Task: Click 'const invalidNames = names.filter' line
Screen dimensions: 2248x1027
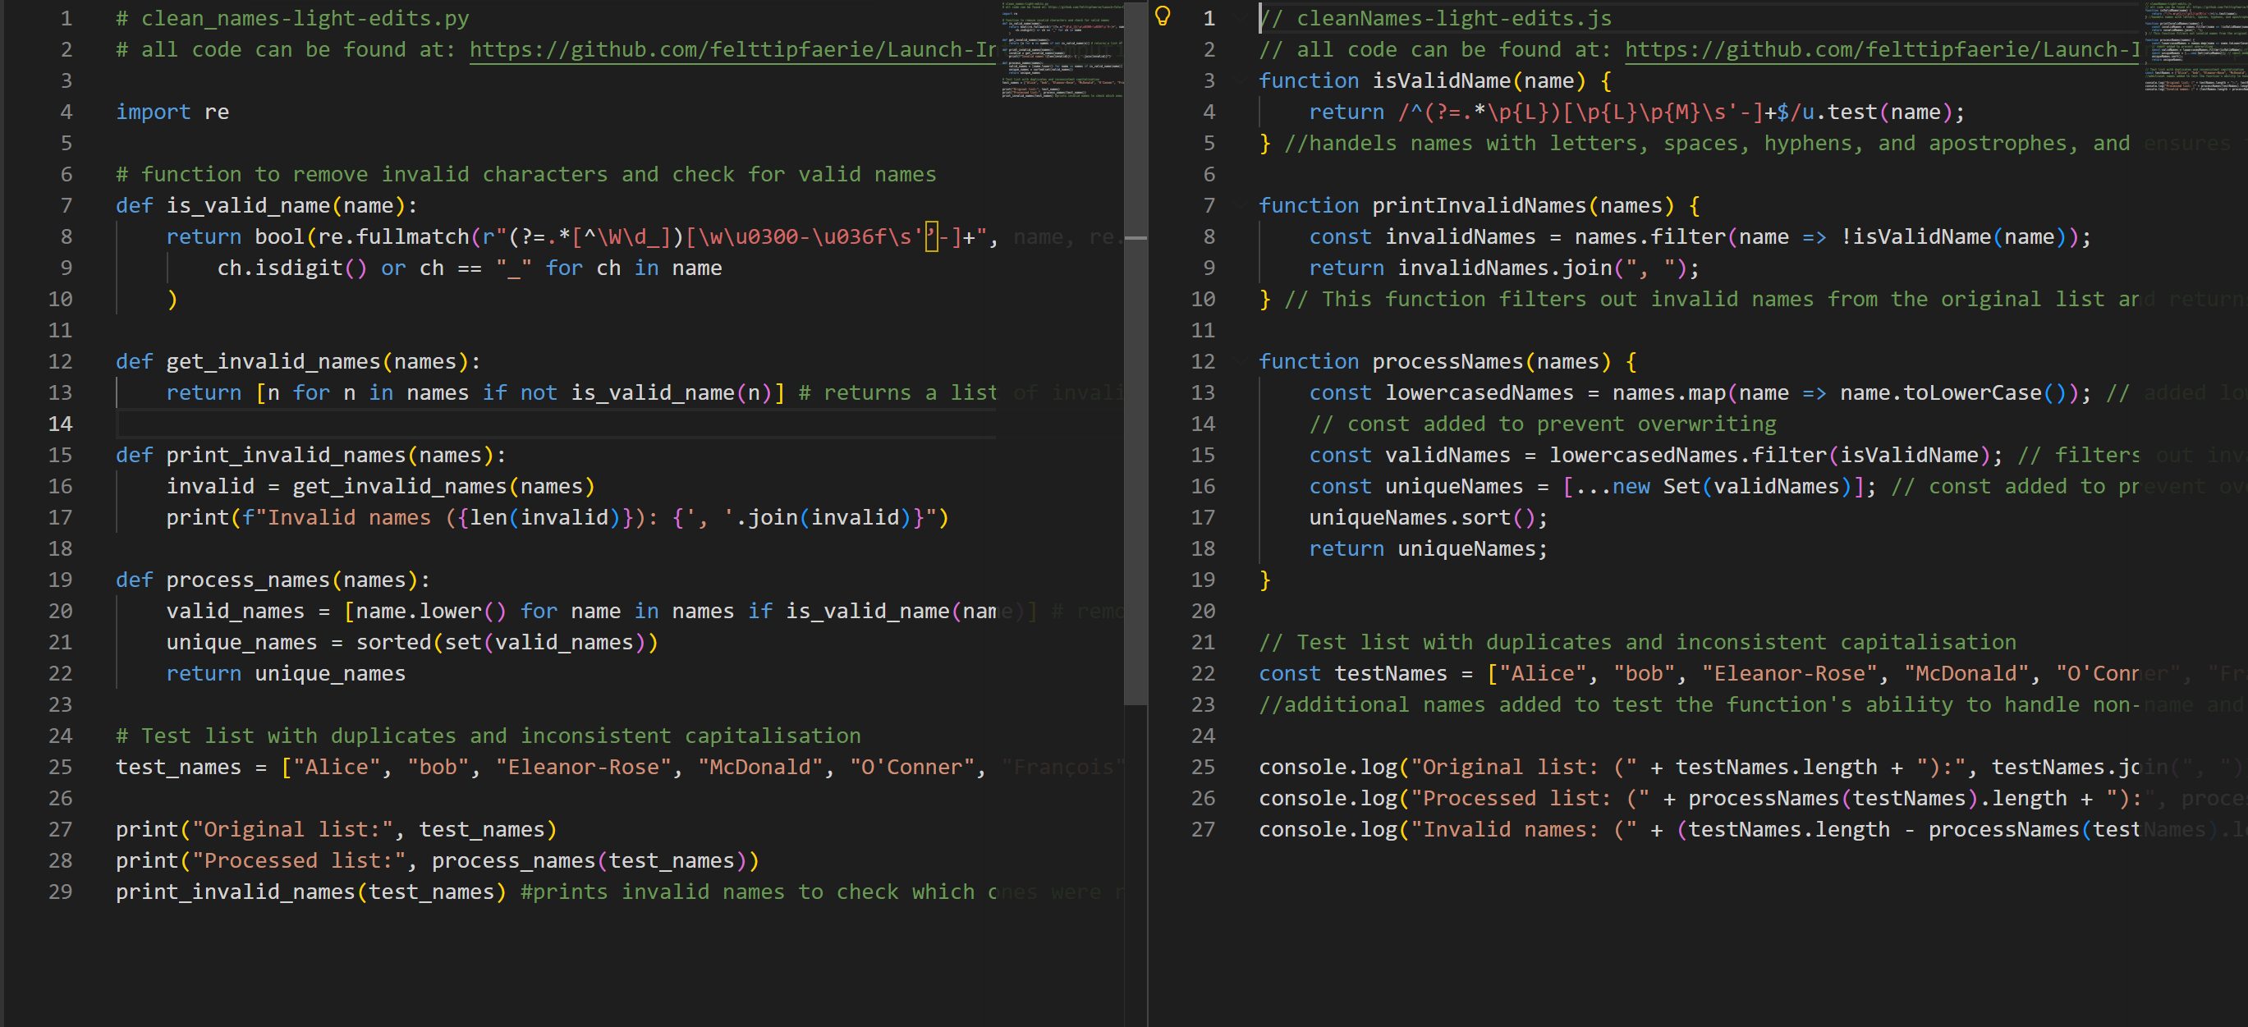Action: pos(1700,237)
